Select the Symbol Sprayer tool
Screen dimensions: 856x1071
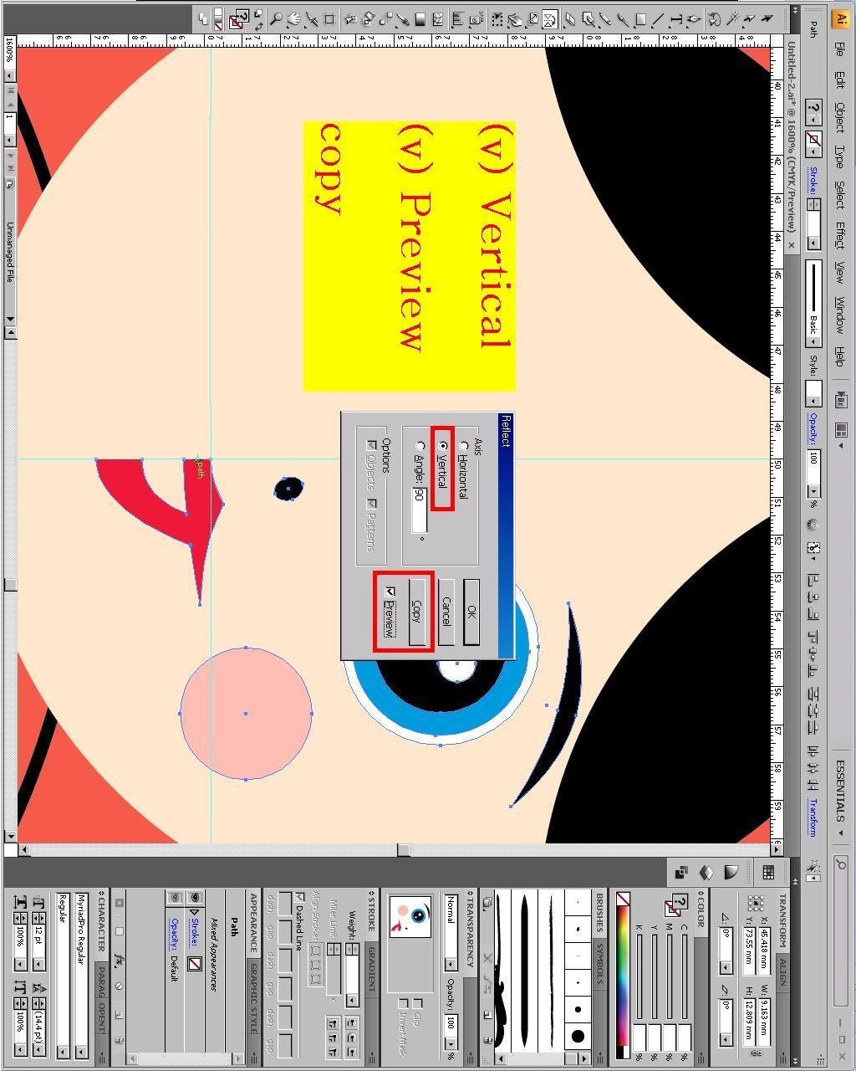pyautogui.click(x=474, y=18)
